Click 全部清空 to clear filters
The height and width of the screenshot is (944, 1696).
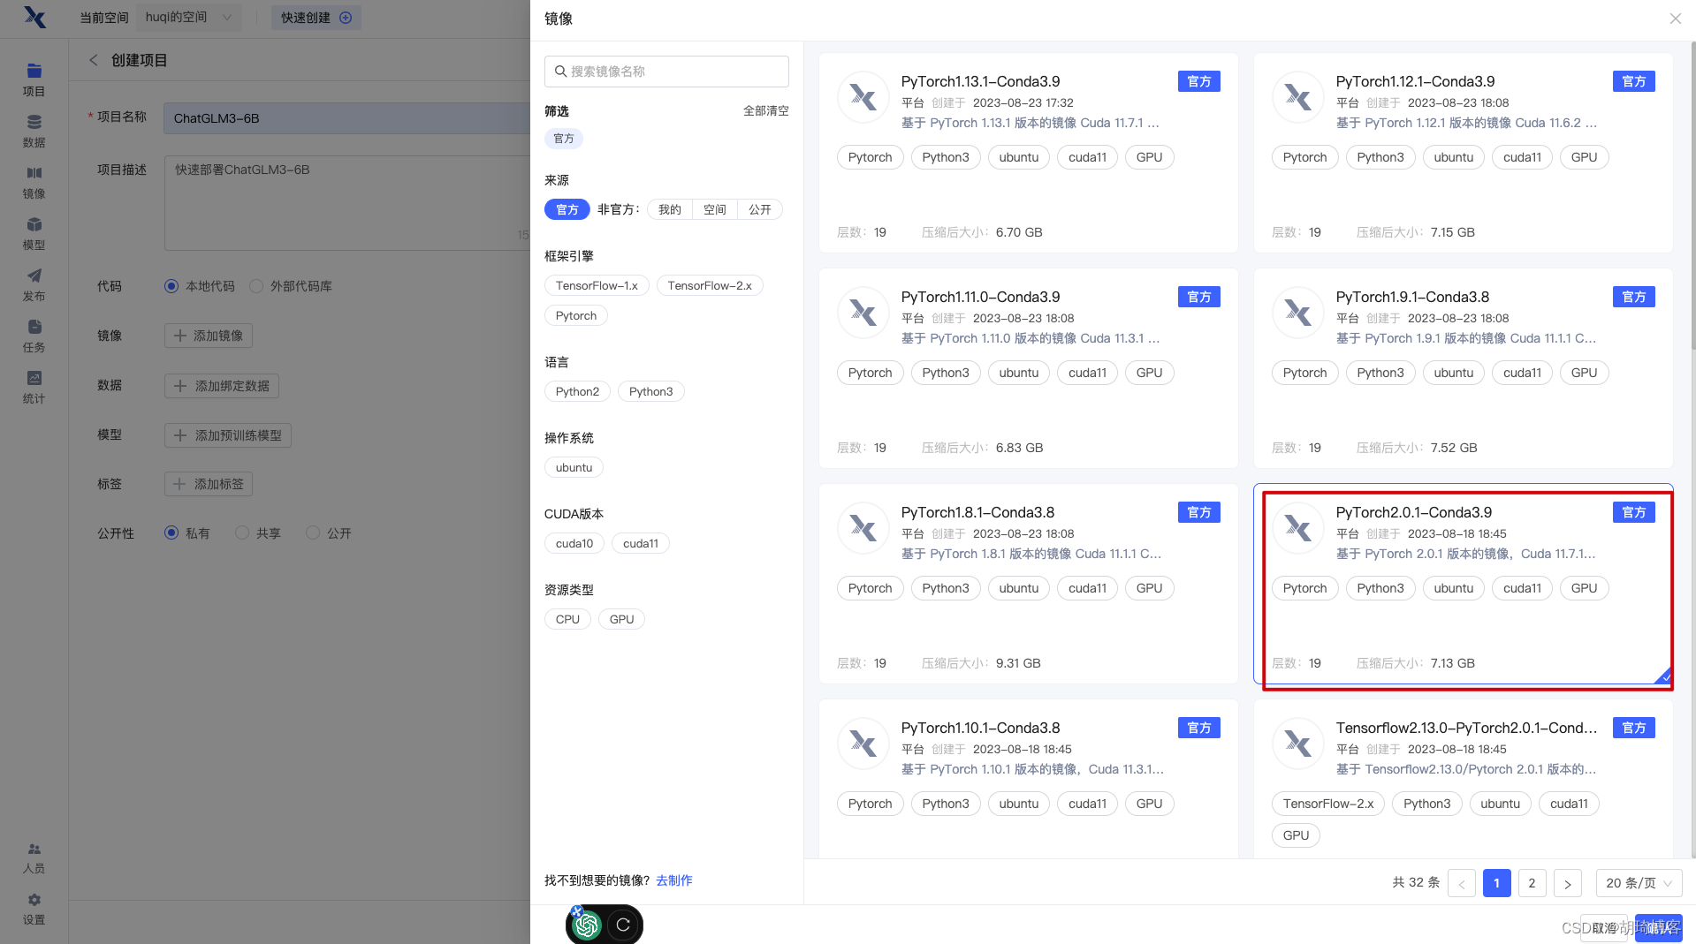tap(765, 110)
